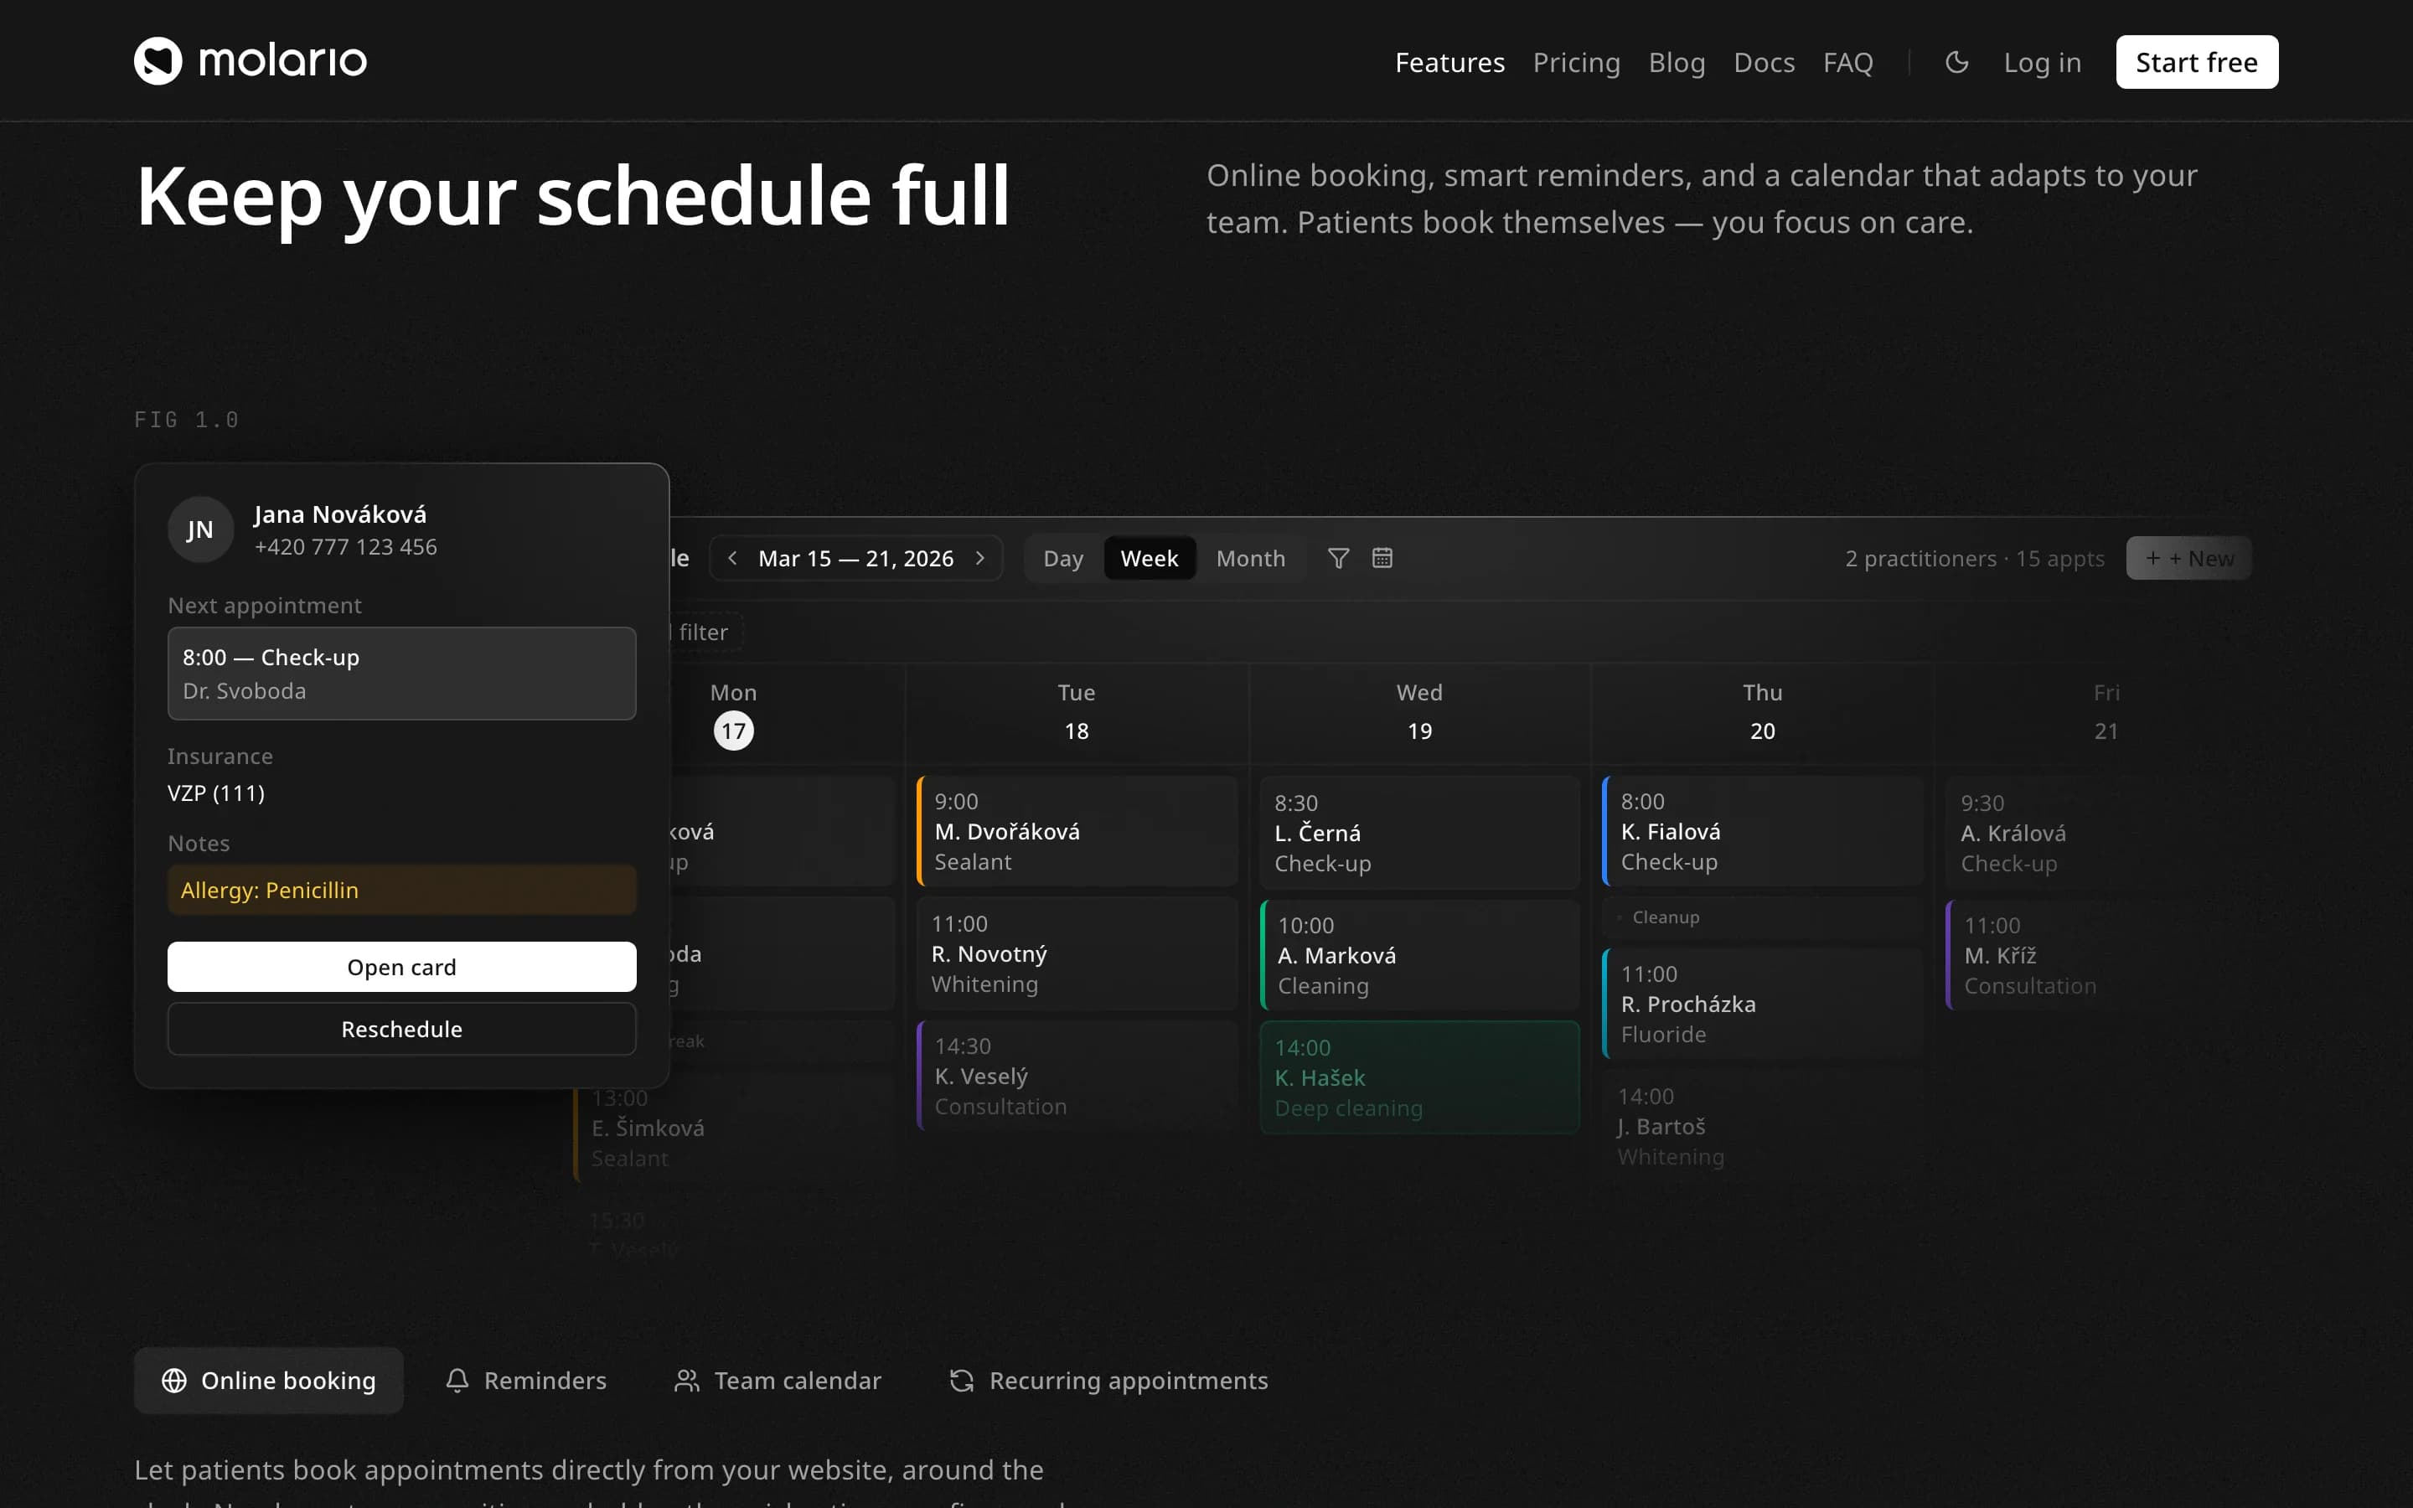
Task: Click the Online booking globe tab
Action: [x=269, y=1381]
